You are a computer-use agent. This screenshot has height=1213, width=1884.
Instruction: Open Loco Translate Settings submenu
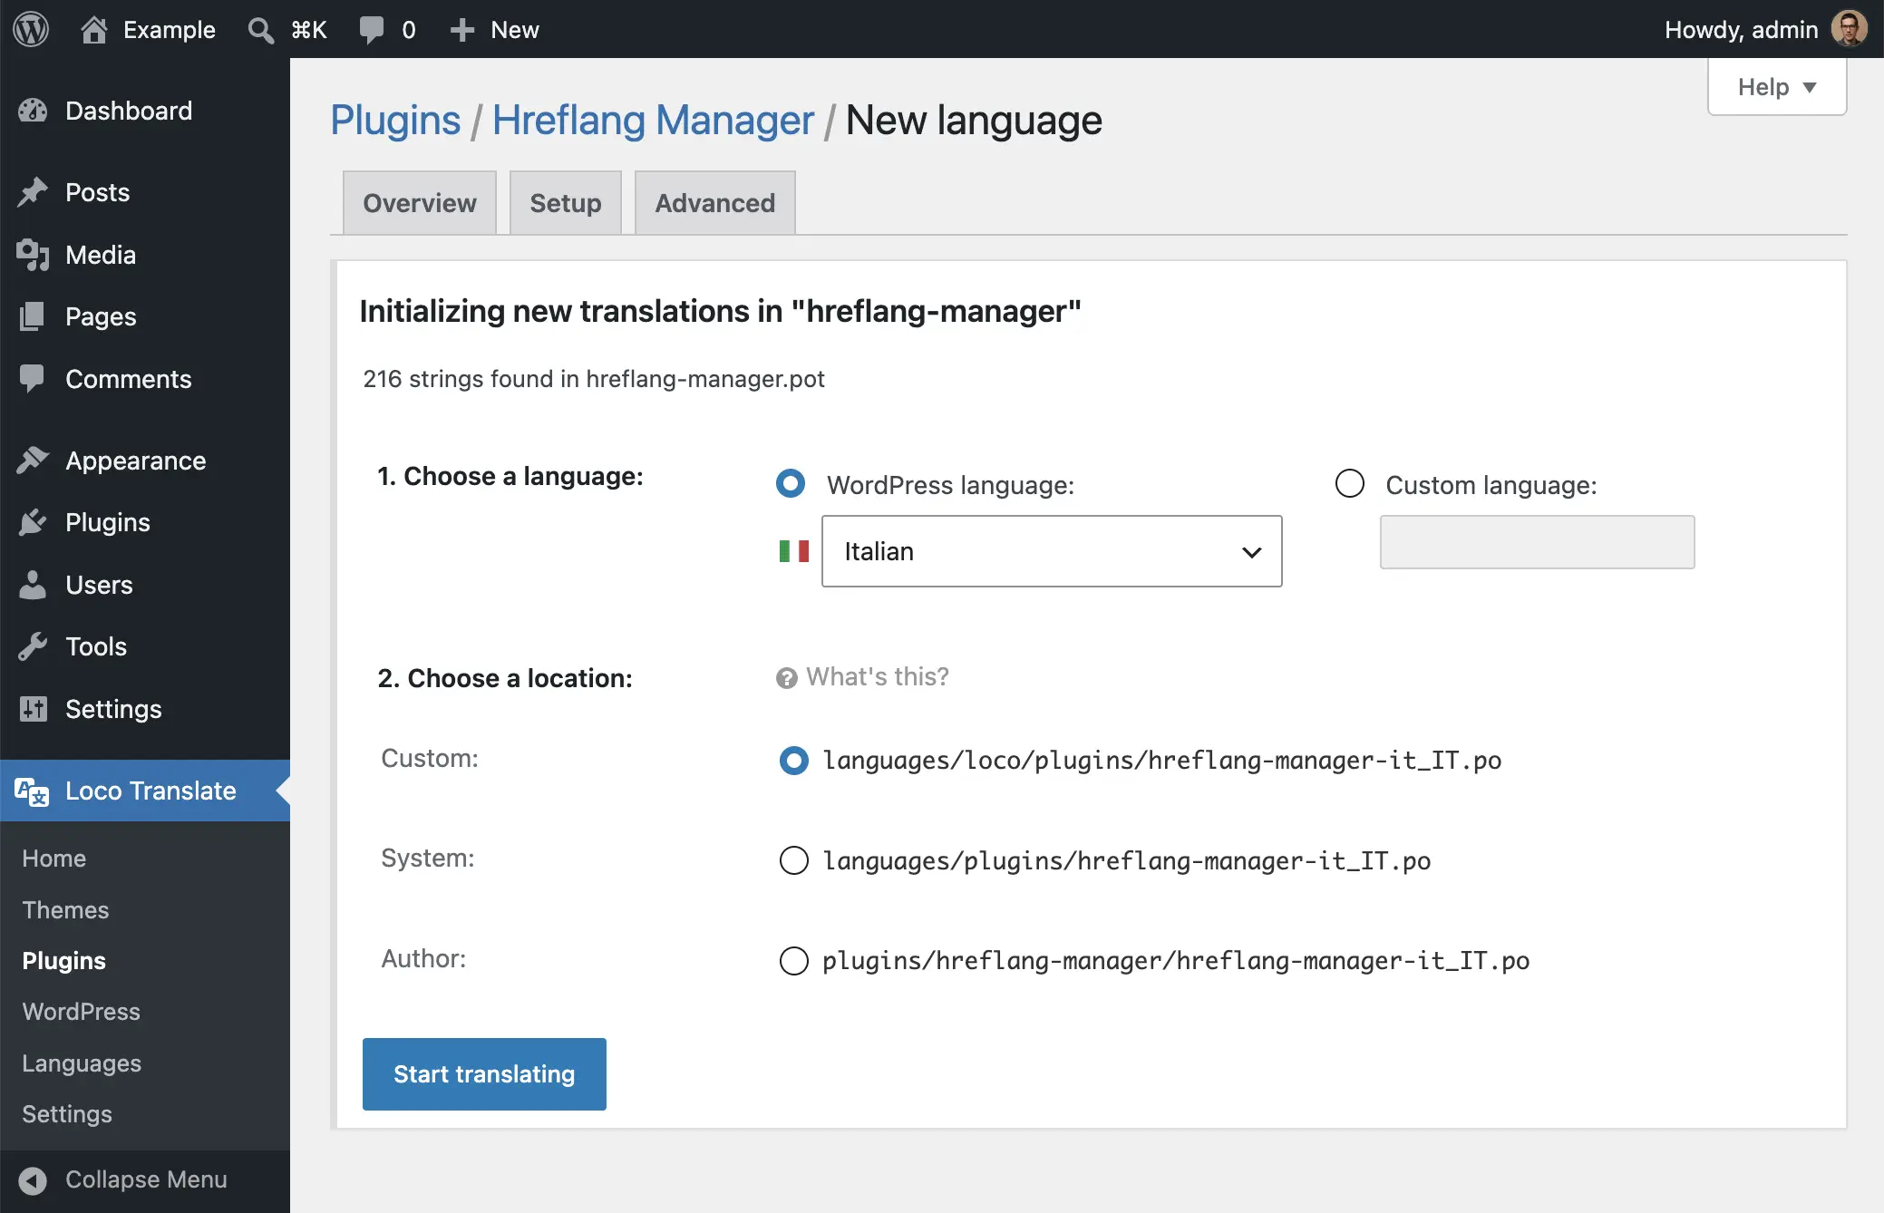pos(67,1114)
